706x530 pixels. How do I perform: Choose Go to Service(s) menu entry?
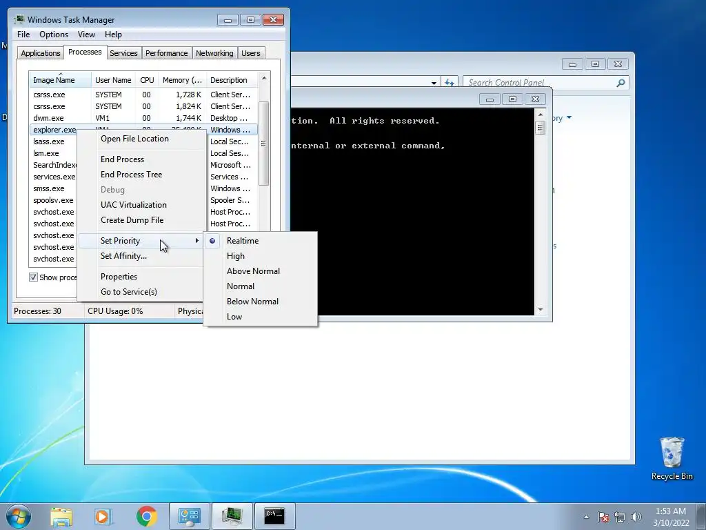click(129, 292)
